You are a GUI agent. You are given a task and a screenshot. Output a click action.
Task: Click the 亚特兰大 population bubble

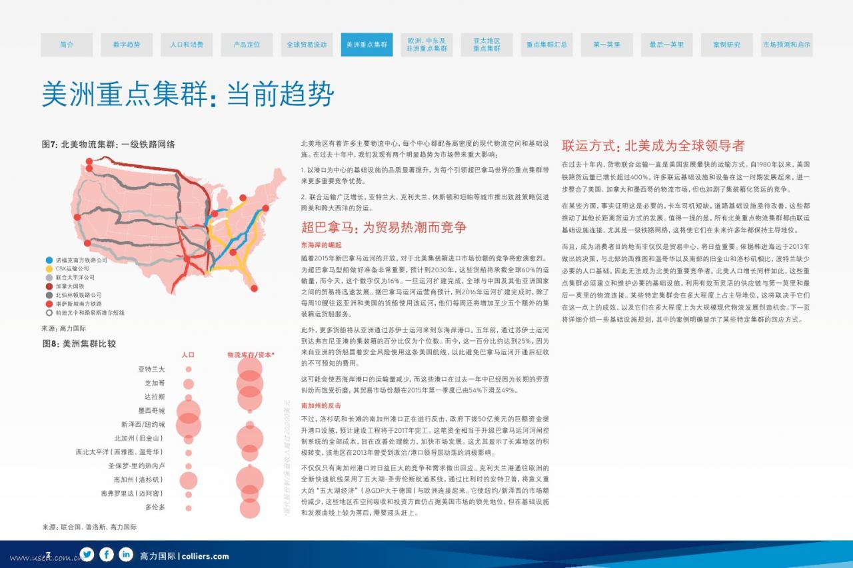189,369
